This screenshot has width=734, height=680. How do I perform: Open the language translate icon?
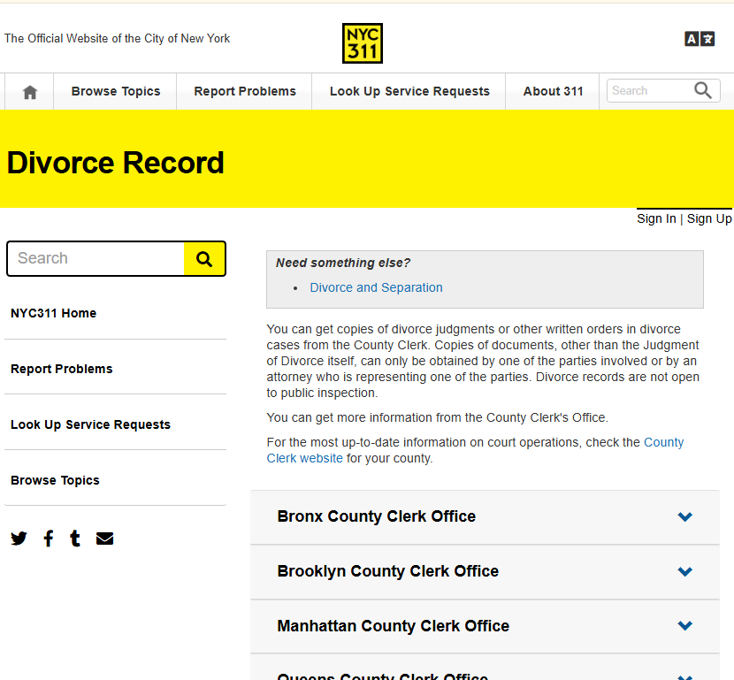pos(700,39)
